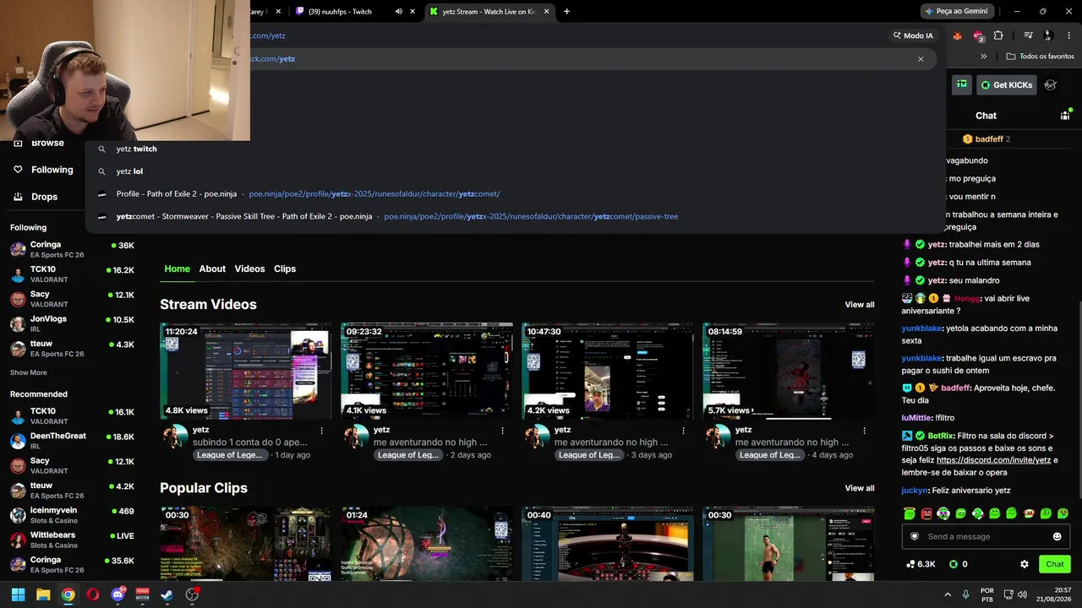
Task: Open channel points 6.3K balance
Action: (x=921, y=564)
